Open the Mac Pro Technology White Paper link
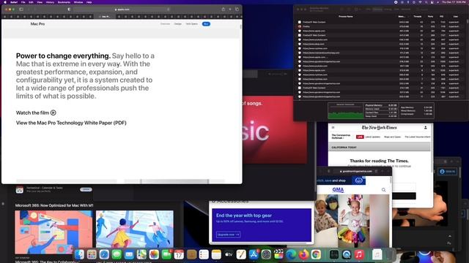The image size is (469, 263). click(x=71, y=123)
